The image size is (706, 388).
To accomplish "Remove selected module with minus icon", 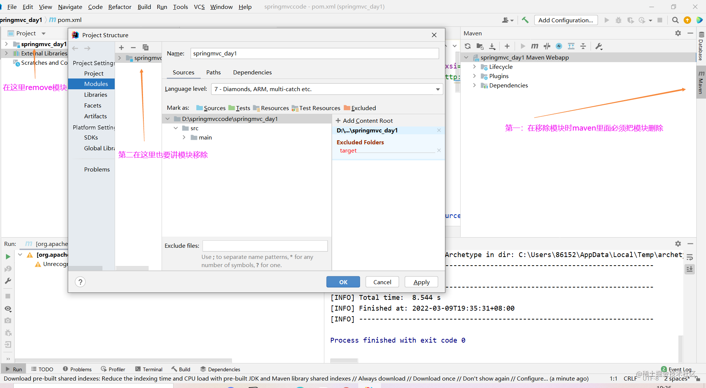I will tap(133, 48).
